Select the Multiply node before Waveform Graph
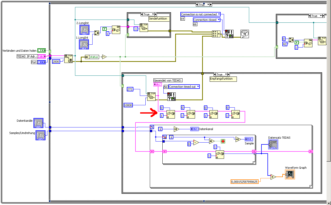This screenshot has height=205, width=331. (x=273, y=177)
